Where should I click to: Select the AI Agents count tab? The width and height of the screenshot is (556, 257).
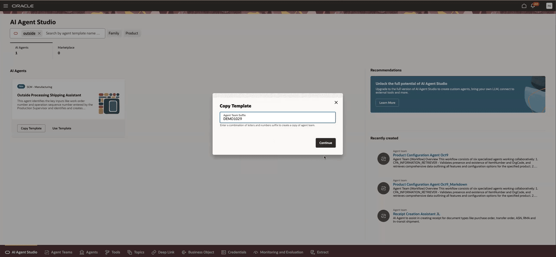click(x=31, y=50)
